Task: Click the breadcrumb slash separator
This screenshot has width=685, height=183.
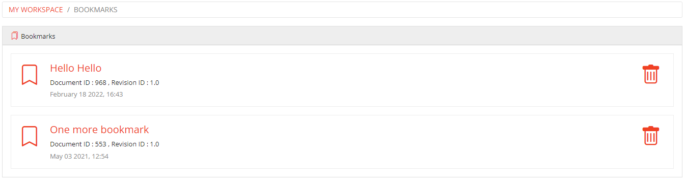Action: point(68,10)
